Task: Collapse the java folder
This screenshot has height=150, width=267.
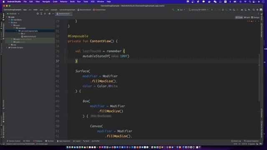Action: coord(9,22)
